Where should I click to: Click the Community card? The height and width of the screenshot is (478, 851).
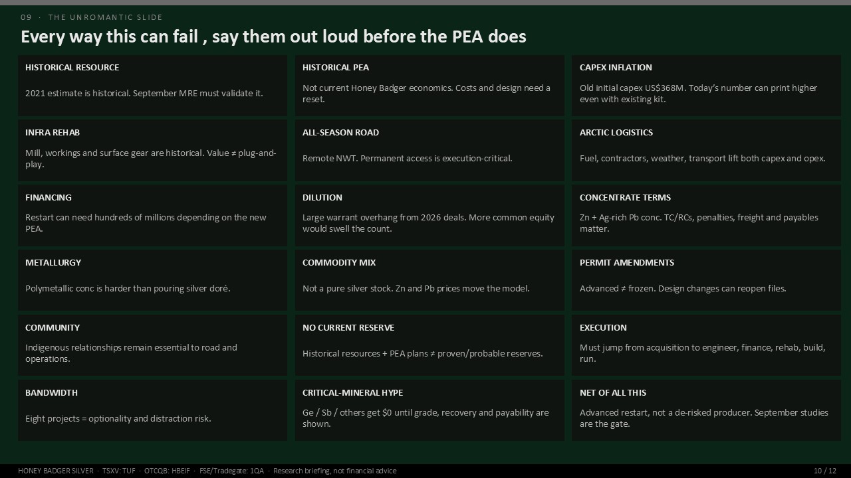[152, 346]
